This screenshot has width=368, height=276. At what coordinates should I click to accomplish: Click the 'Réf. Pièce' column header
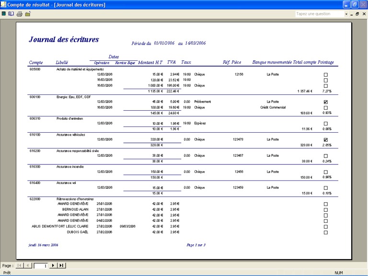[232, 62]
